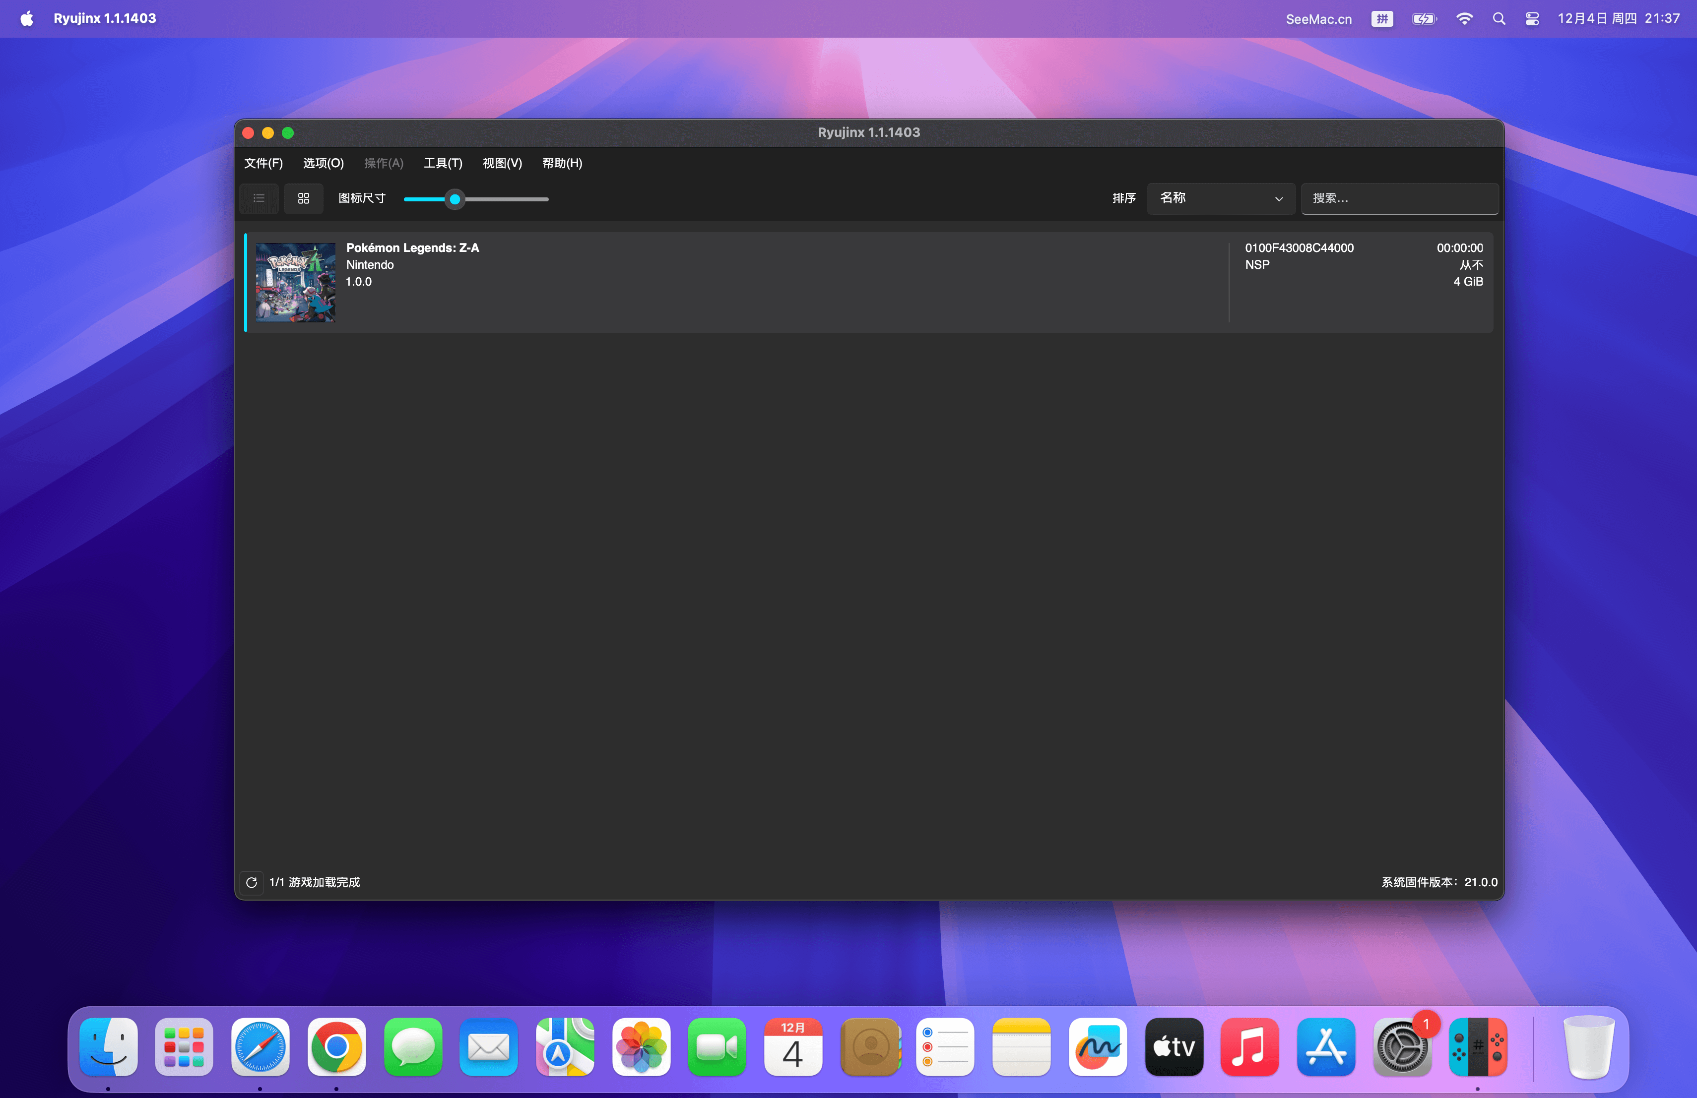Open the 选项(O) menu
Viewport: 1697px width, 1098px height.
(323, 163)
